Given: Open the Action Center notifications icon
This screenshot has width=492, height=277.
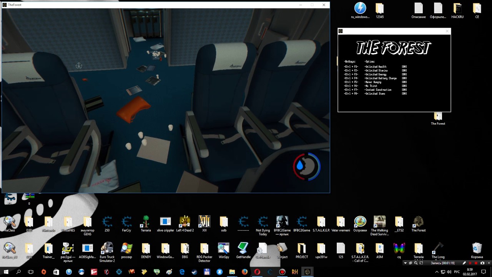Looking at the screenshot, I should click(484, 272).
